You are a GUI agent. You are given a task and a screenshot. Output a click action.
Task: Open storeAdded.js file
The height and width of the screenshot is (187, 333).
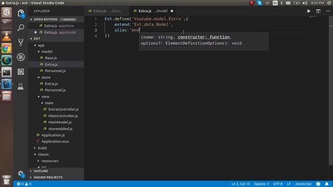click(x=56, y=129)
